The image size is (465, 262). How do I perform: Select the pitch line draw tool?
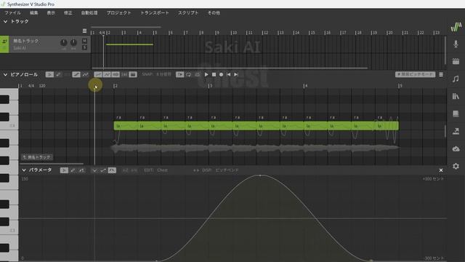pyautogui.click(x=76, y=74)
